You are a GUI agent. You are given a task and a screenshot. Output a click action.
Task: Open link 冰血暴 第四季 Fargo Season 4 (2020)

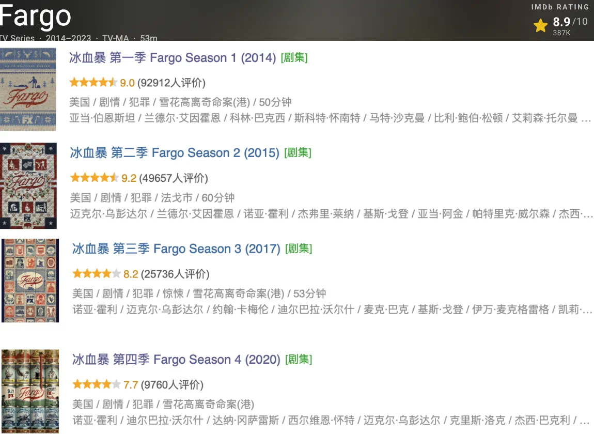click(176, 359)
